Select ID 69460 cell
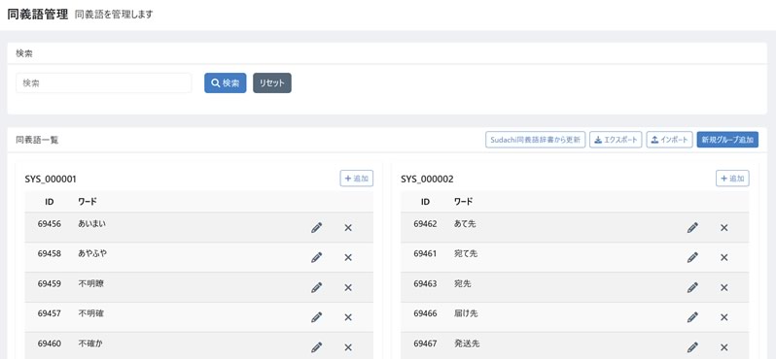Screen dimensions: 776x359 [50, 343]
